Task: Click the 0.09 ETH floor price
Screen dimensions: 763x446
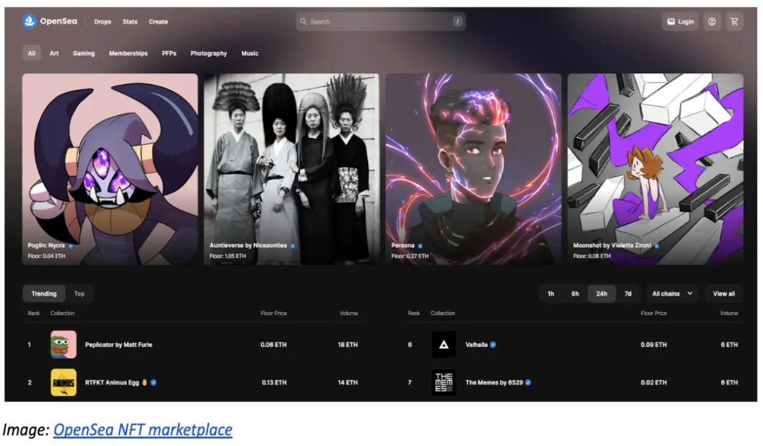Action: pos(654,344)
